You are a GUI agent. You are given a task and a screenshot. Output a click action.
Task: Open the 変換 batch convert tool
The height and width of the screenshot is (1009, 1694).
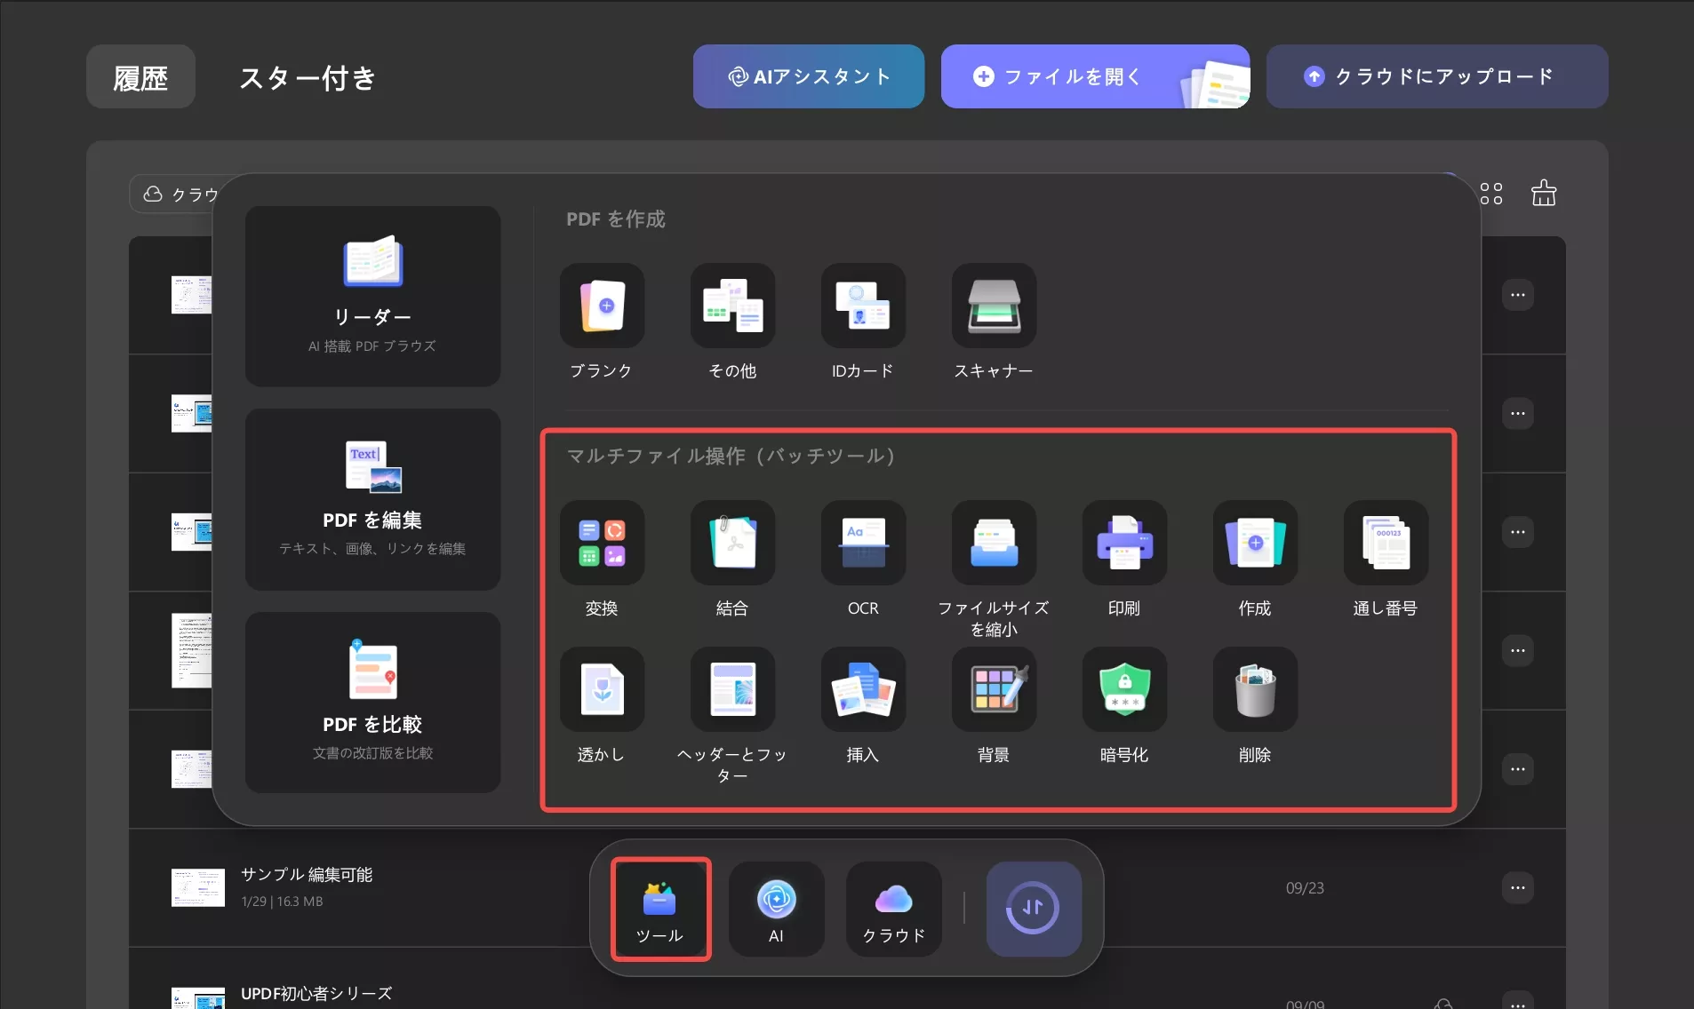click(602, 543)
